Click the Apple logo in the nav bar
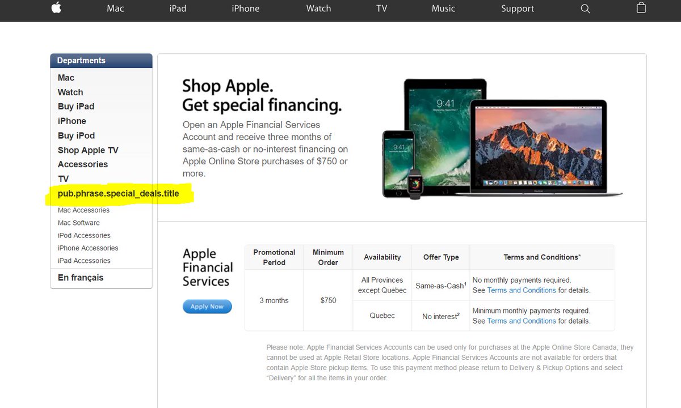 click(x=56, y=8)
